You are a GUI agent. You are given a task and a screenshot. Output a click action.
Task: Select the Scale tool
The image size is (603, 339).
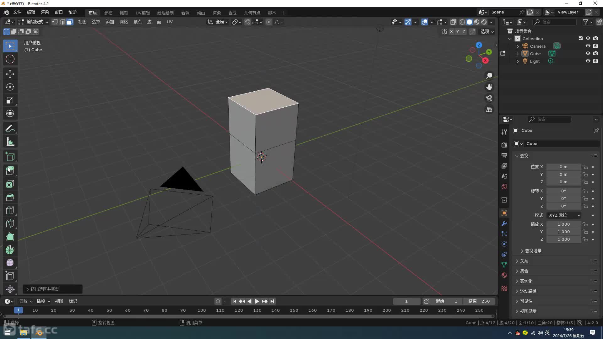[x=10, y=100]
